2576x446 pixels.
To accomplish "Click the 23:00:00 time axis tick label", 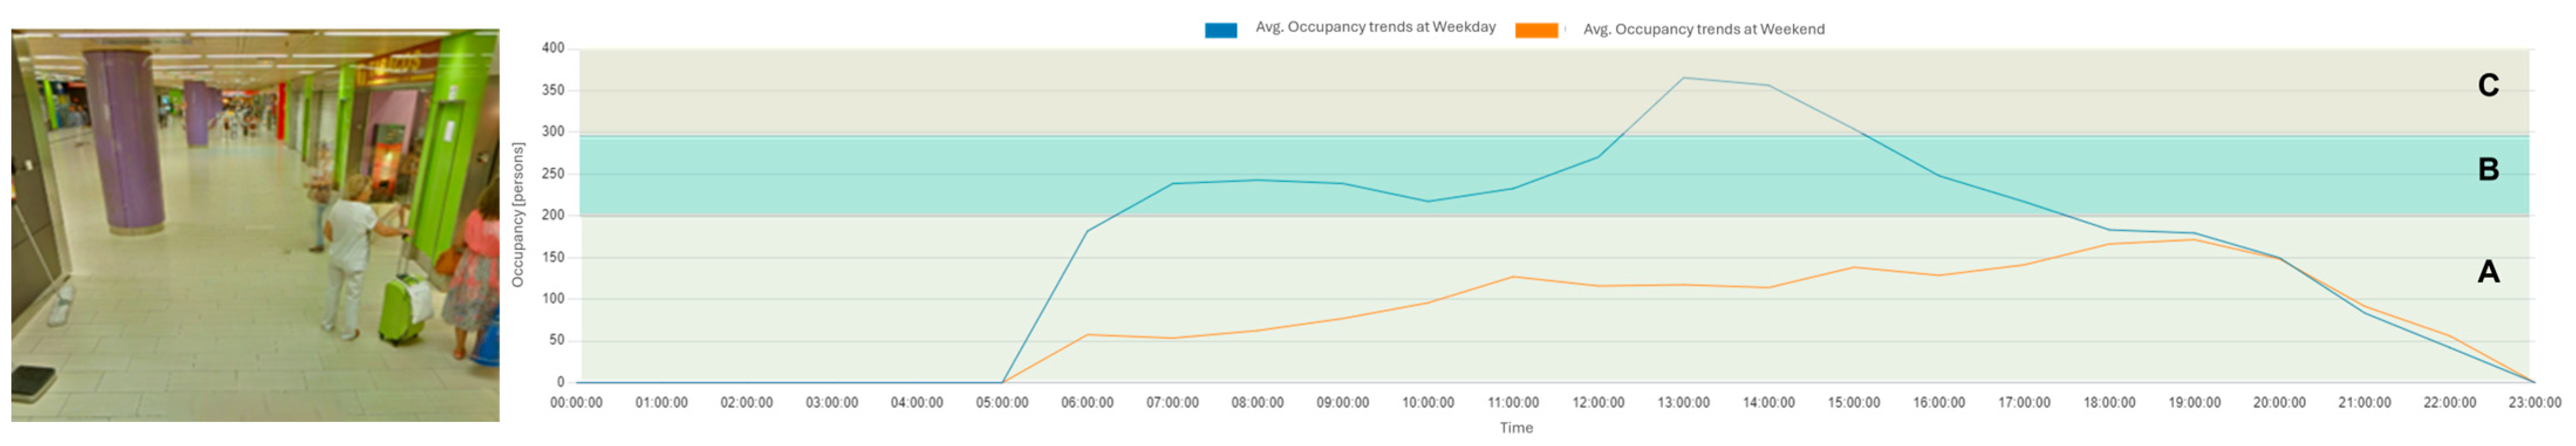I will pyautogui.click(x=2535, y=402).
